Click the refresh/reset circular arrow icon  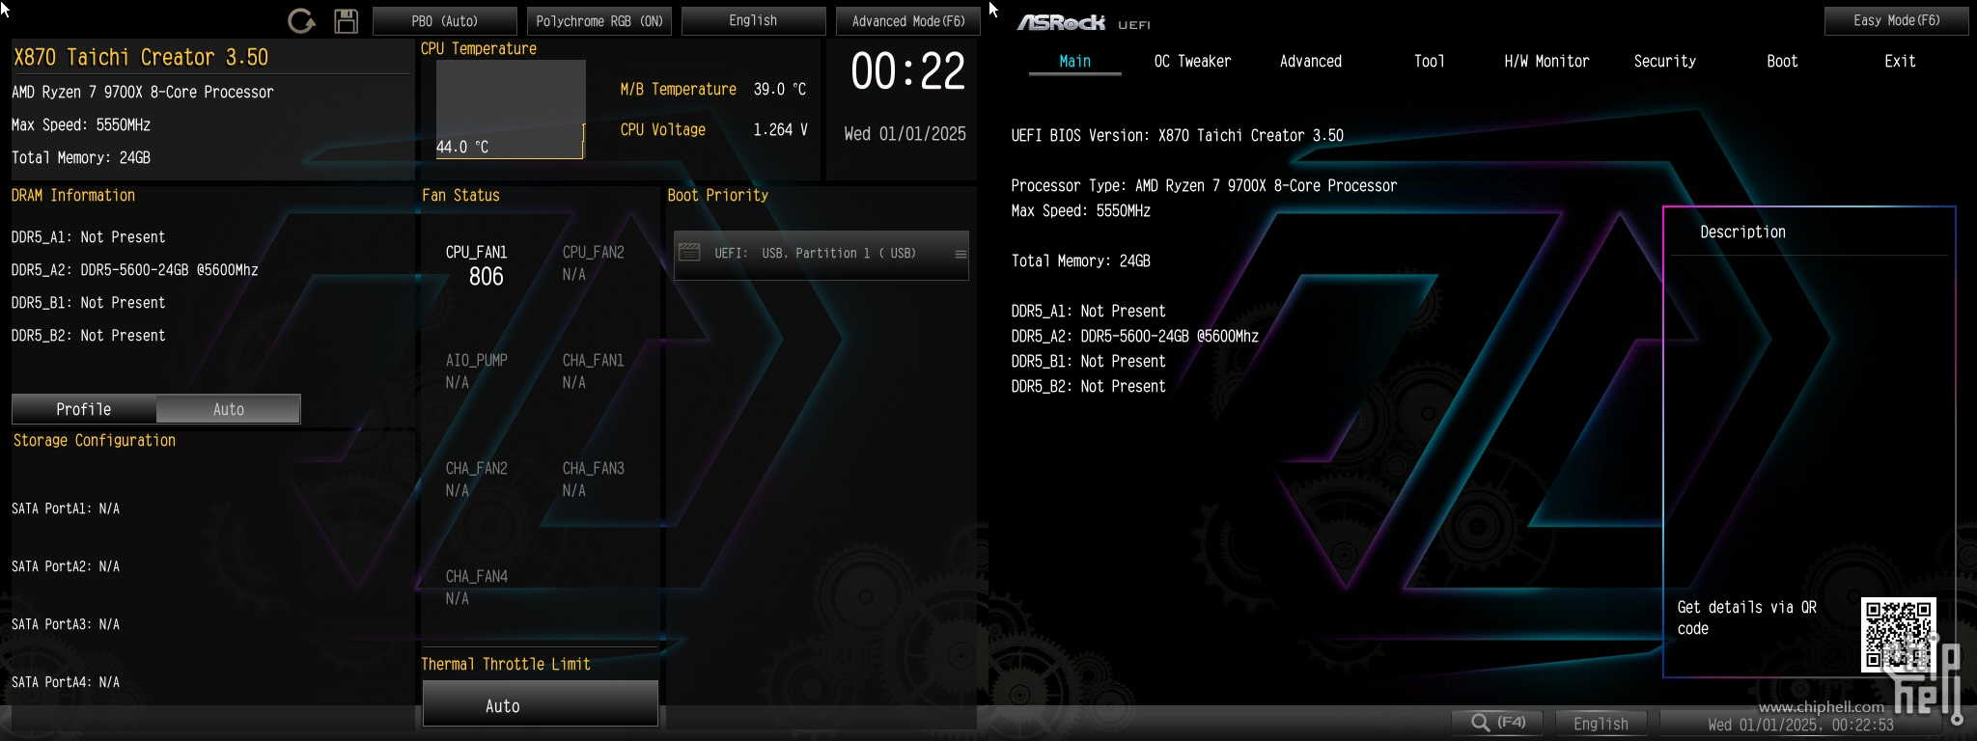point(301,21)
